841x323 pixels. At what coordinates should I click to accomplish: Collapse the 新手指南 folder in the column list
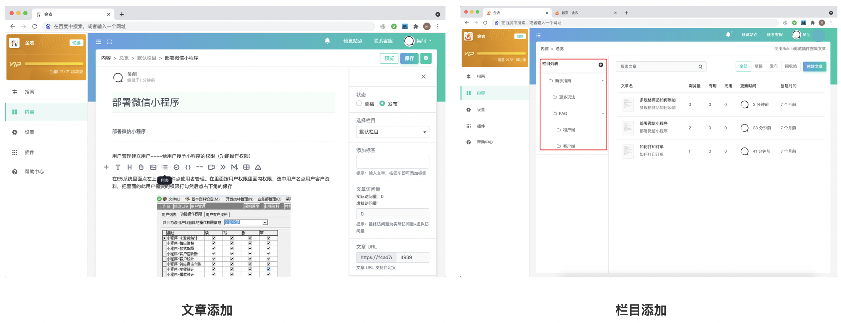(x=603, y=81)
